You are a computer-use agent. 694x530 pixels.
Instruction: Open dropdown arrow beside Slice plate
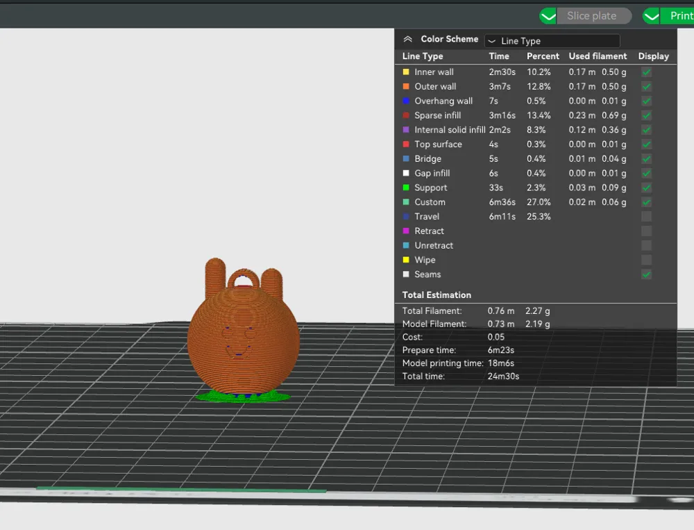pos(548,16)
